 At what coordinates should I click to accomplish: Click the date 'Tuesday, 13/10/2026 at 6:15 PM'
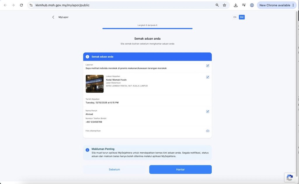pyautogui.click(x=102, y=103)
